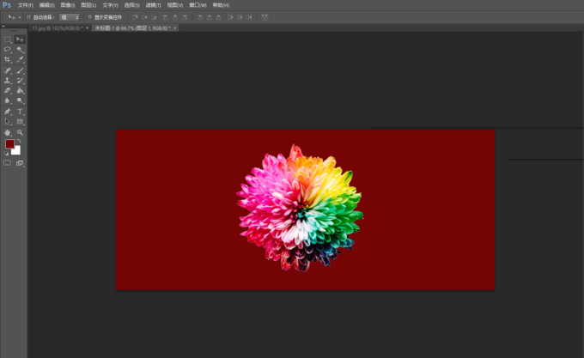Open the 视图 (View) menu
Image resolution: width=584 pixels, height=358 pixels.
tap(175, 5)
